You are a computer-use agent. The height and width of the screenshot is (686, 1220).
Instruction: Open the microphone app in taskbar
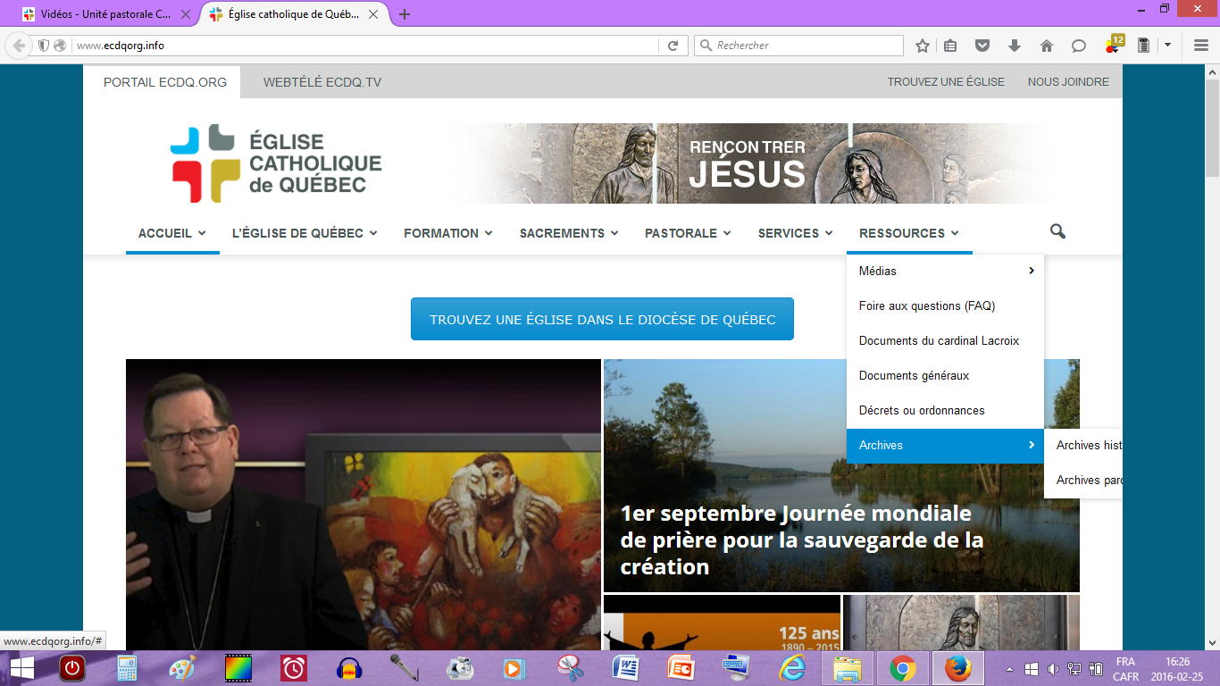(x=403, y=668)
